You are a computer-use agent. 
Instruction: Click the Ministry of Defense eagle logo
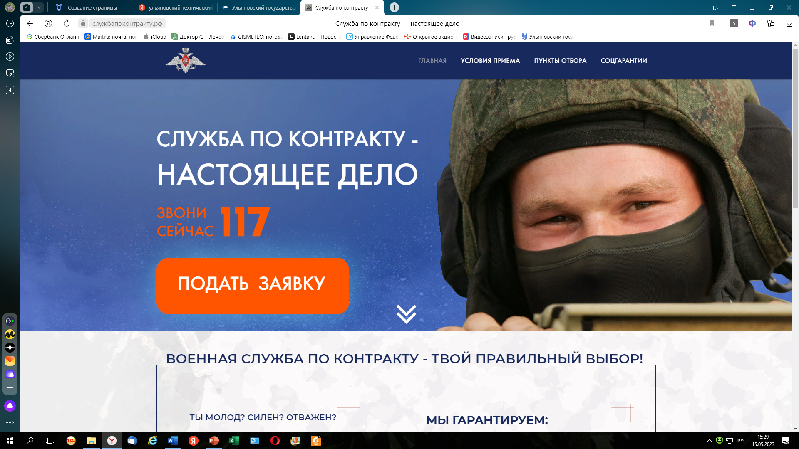(x=186, y=60)
